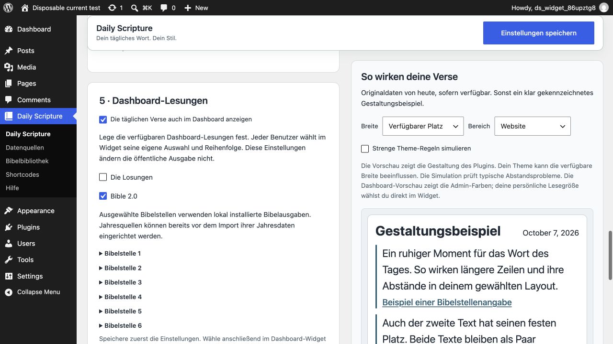Open the Bereich dropdown
The height and width of the screenshot is (344, 613).
pyautogui.click(x=533, y=126)
